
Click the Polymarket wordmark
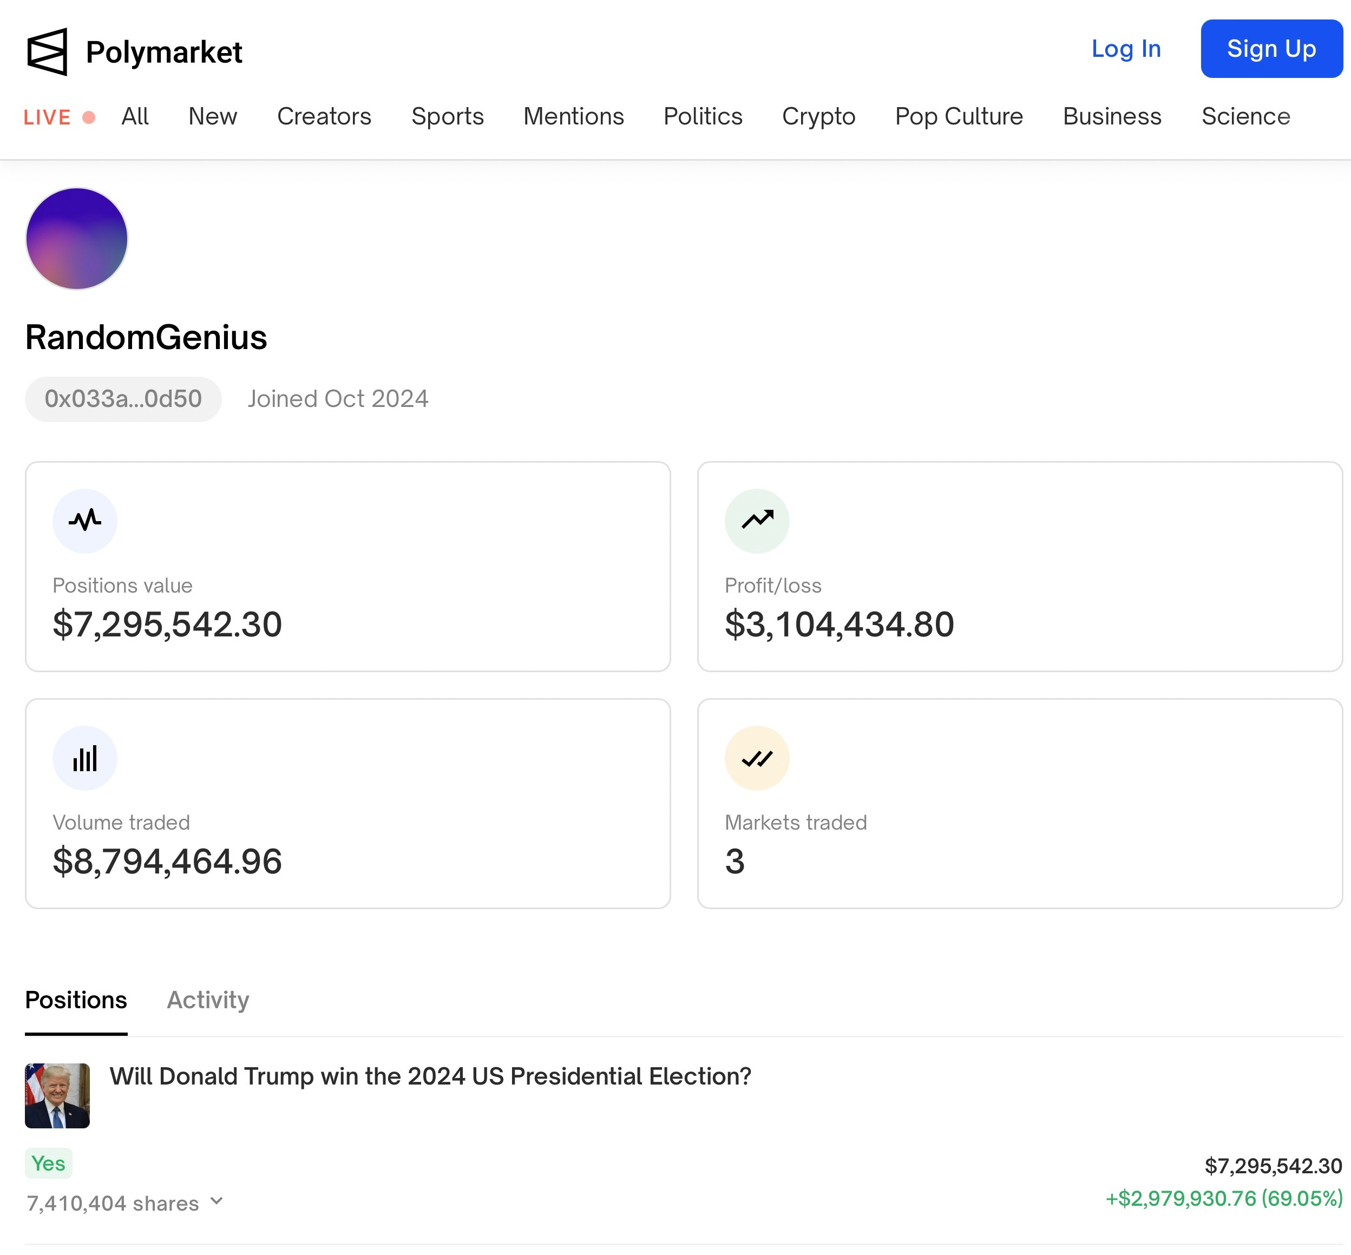[163, 52]
